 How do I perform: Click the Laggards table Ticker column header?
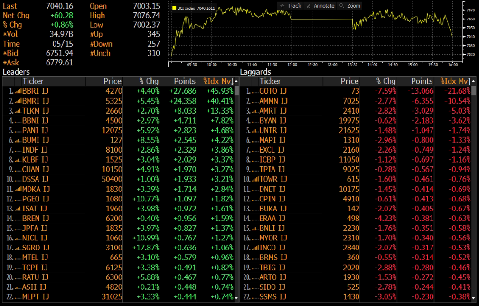(270, 81)
